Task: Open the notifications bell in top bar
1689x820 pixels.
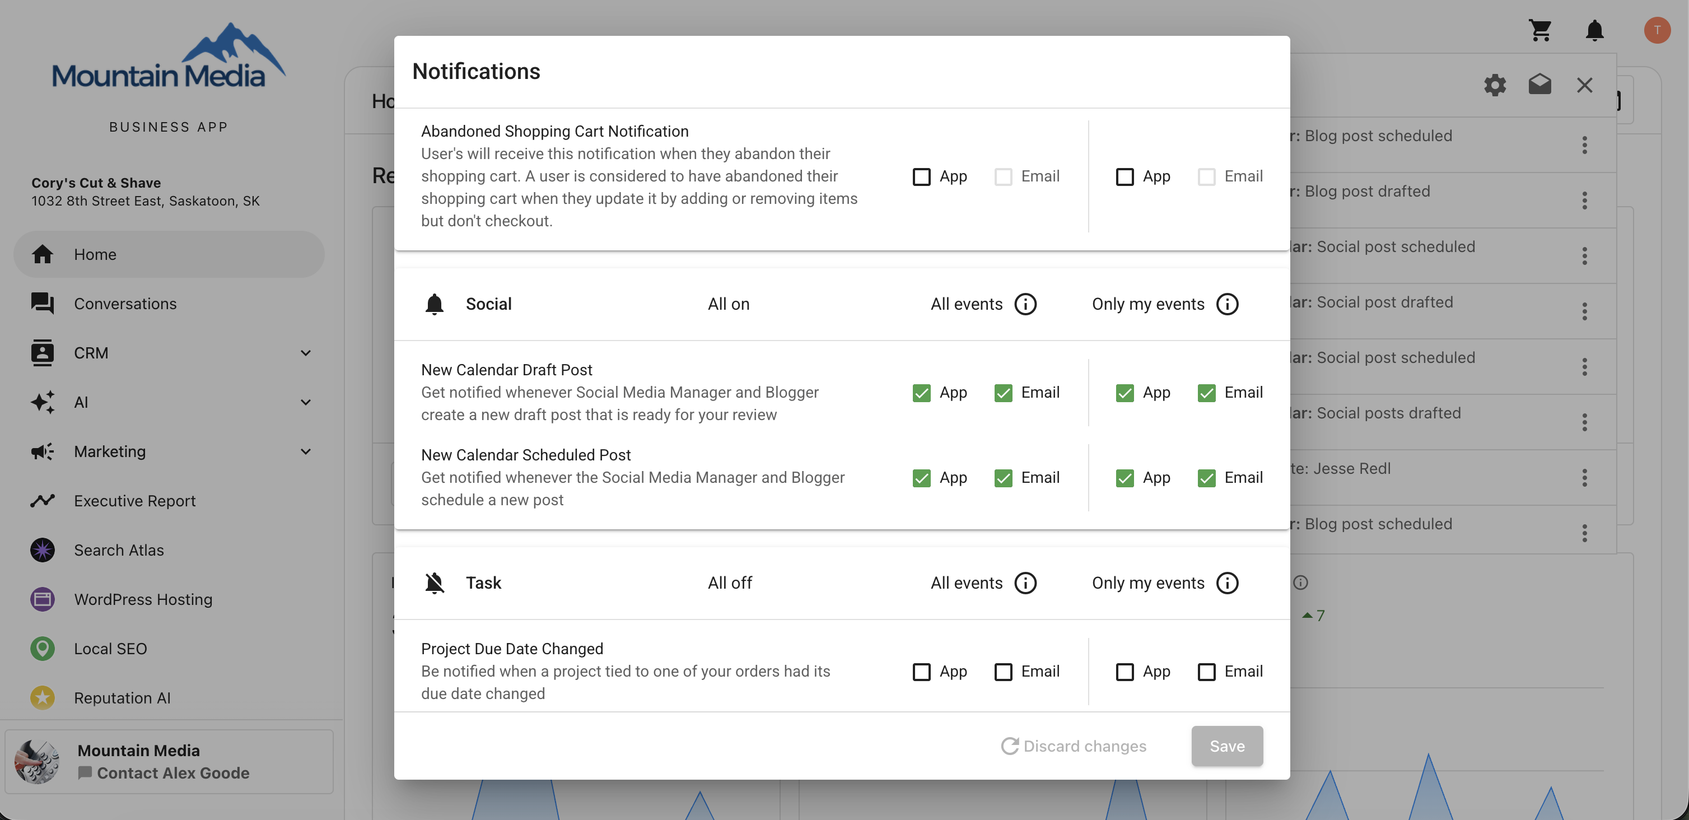Action: point(1594,30)
